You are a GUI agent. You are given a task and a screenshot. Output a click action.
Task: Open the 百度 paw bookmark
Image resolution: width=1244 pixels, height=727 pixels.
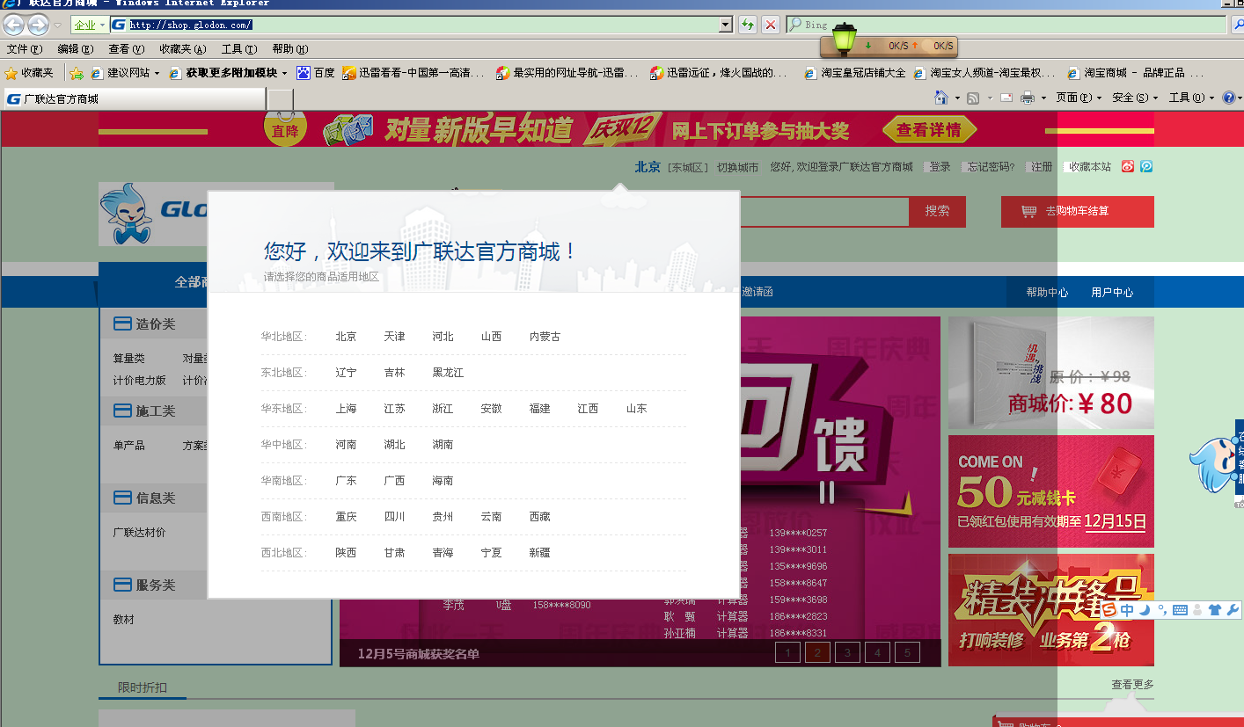[x=316, y=73]
